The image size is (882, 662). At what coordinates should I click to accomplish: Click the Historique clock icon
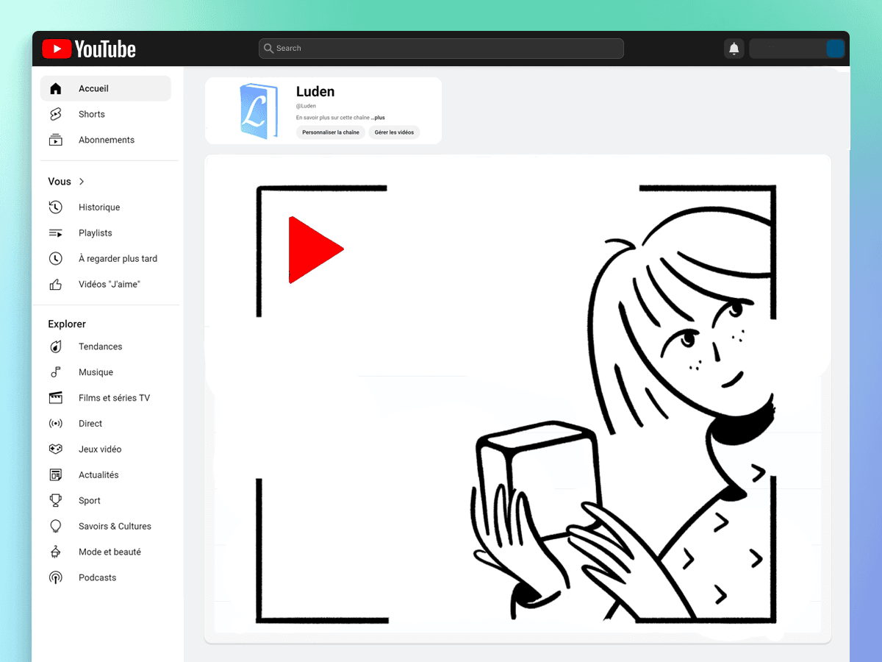[x=56, y=207]
